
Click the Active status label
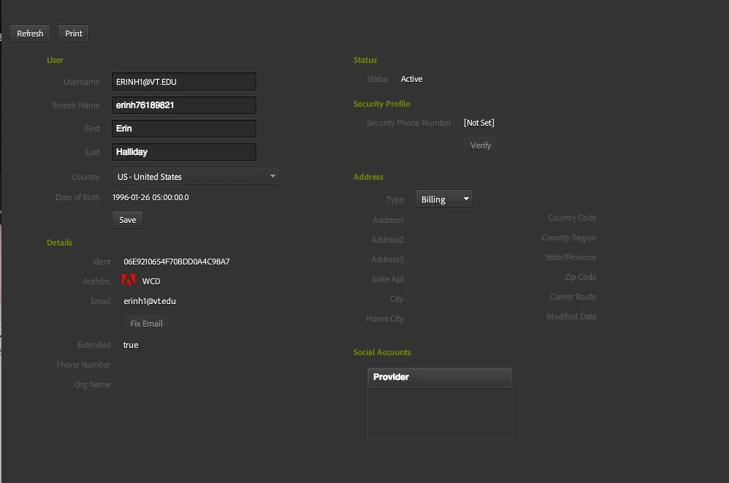411,78
